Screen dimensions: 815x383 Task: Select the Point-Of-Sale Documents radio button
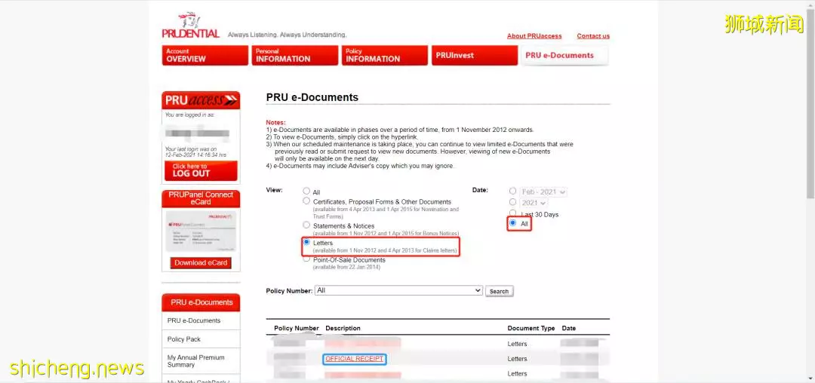[306, 259]
